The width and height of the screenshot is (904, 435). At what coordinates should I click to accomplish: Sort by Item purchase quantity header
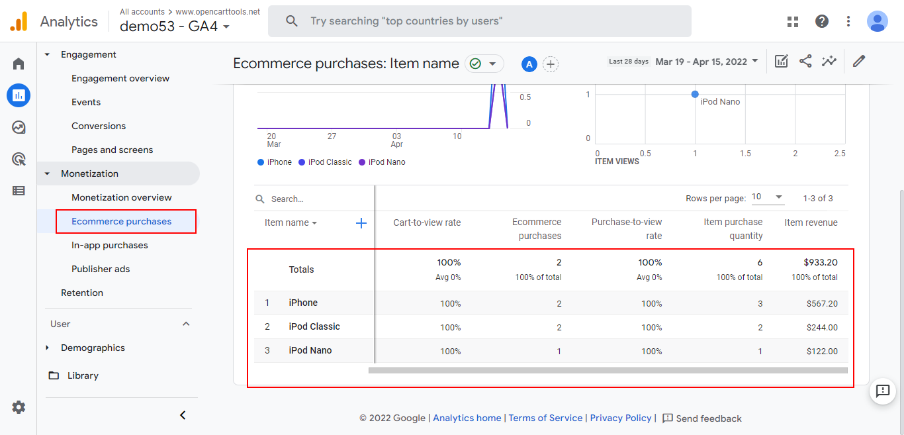tap(733, 229)
